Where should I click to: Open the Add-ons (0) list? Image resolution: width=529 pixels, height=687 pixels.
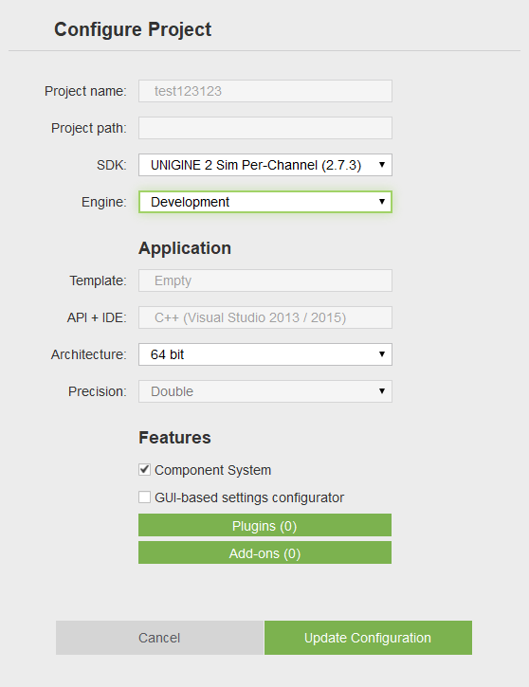pyautogui.click(x=264, y=553)
